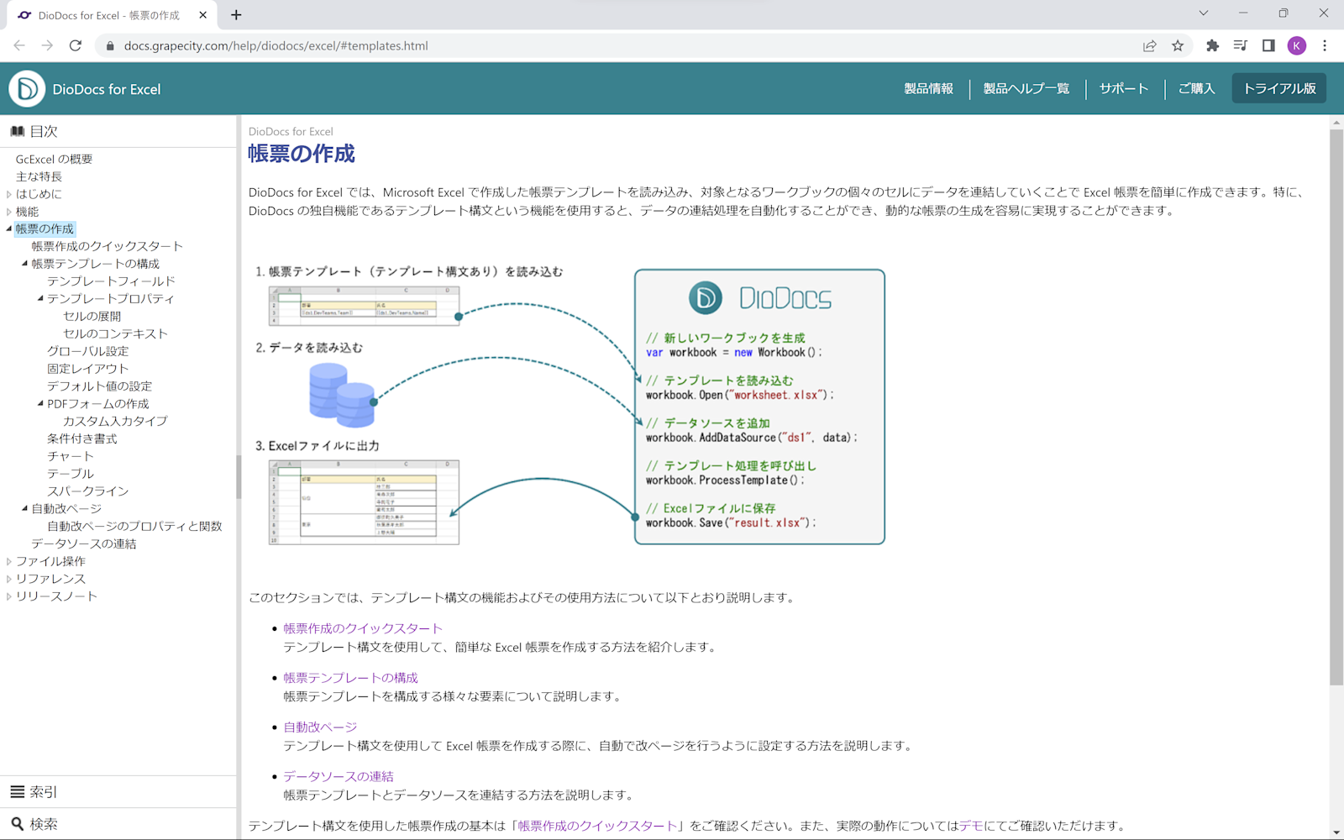Go back using browser back arrow

tap(19, 45)
